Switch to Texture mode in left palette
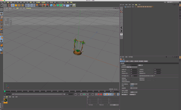Image resolution: width=181 pixels, height=110 pixels. click(x=1, y=17)
